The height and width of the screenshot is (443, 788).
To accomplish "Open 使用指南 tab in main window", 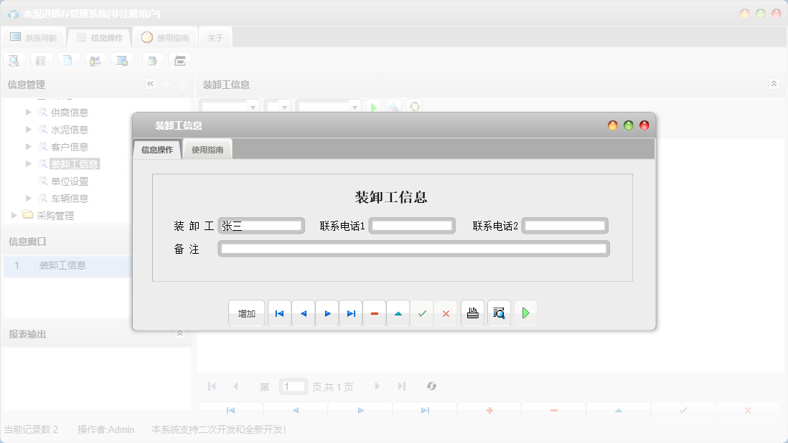I will [165, 37].
